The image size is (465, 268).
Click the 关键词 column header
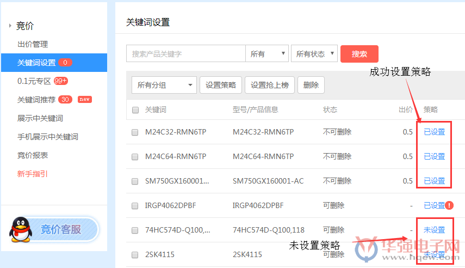point(156,109)
